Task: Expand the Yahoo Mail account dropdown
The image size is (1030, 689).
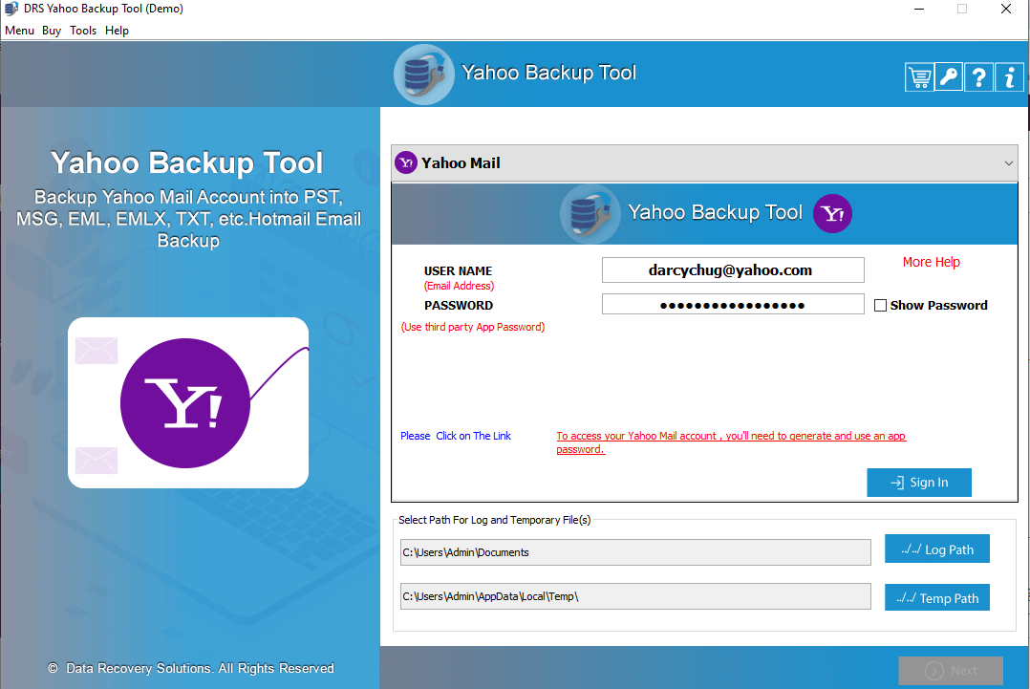Action: click(1008, 163)
